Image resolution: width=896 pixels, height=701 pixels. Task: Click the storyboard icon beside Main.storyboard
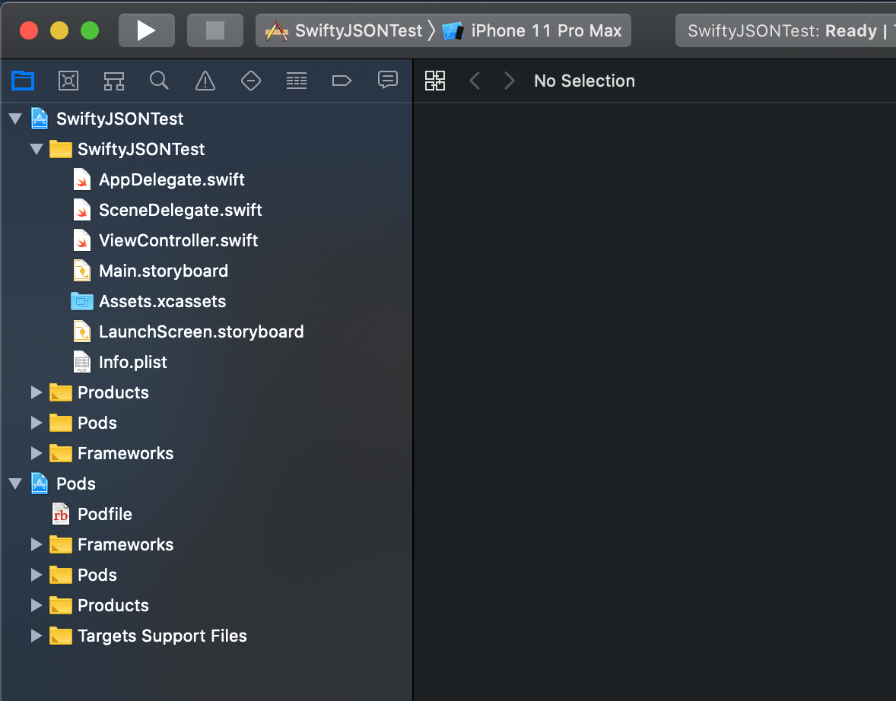tap(82, 270)
